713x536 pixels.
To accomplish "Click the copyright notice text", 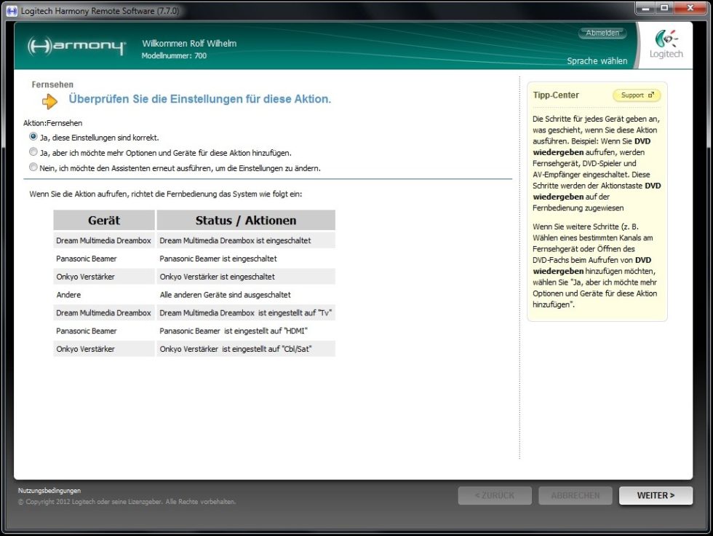I will coord(127,502).
